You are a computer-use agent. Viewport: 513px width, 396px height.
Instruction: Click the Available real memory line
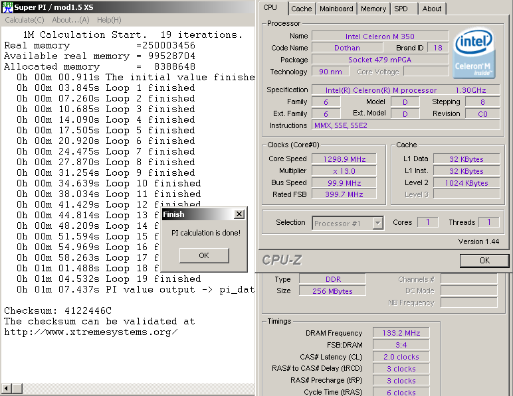coord(100,56)
